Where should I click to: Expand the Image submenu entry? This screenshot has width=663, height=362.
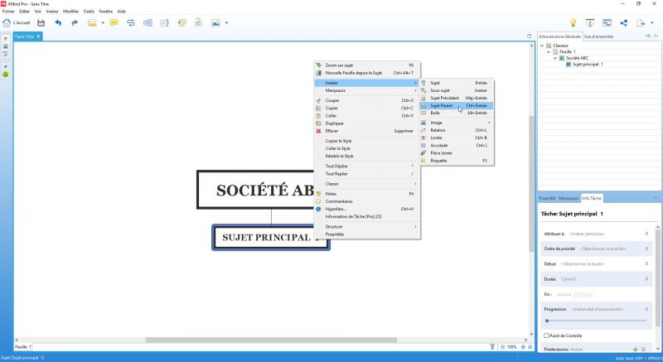457,123
